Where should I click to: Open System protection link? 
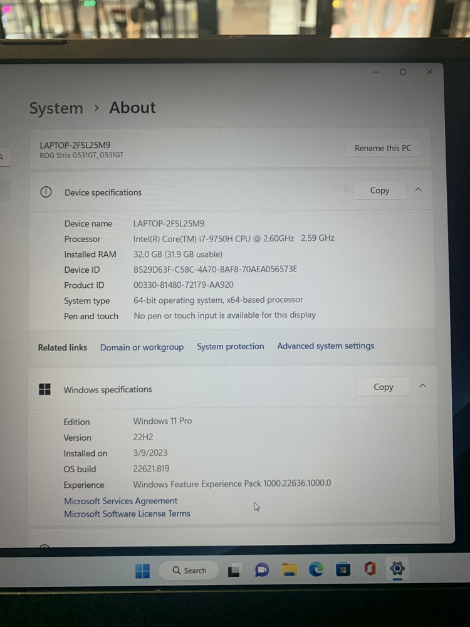tap(230, 346)
